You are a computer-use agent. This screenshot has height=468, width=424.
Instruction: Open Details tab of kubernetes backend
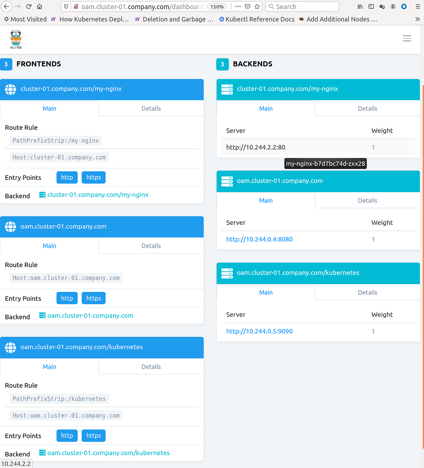pyautogui.click(x=367, y=292)
